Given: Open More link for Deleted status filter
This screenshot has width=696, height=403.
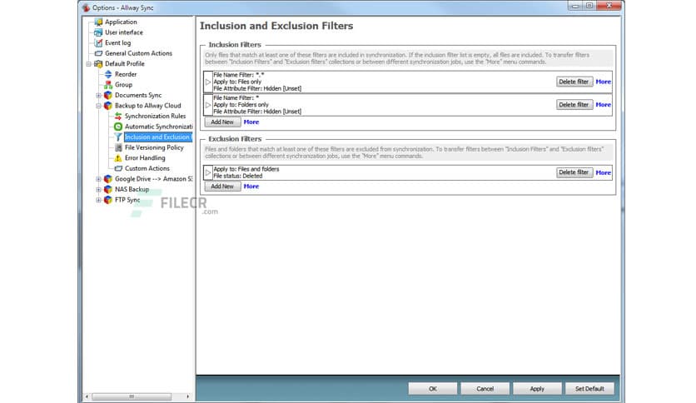Looking at the screenshot, I should (x=604, y=172).
